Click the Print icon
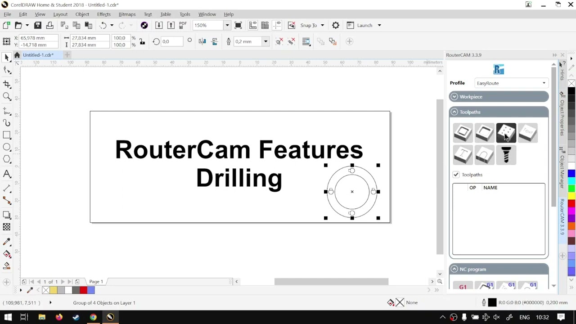Viewport: 576px width, 324px height. pos(49,25)
